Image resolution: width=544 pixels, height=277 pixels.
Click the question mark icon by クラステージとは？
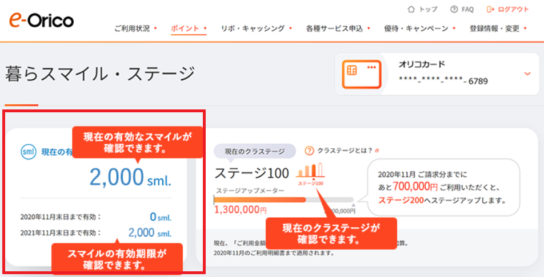[x=309, y=150]
